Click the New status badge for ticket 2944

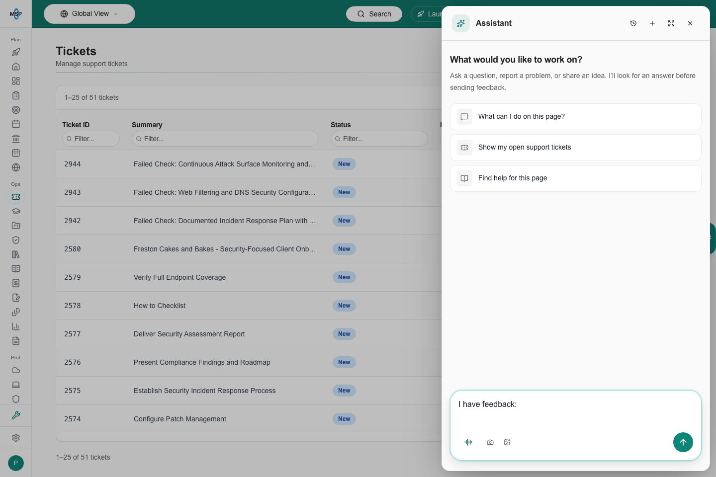[344, 164]
